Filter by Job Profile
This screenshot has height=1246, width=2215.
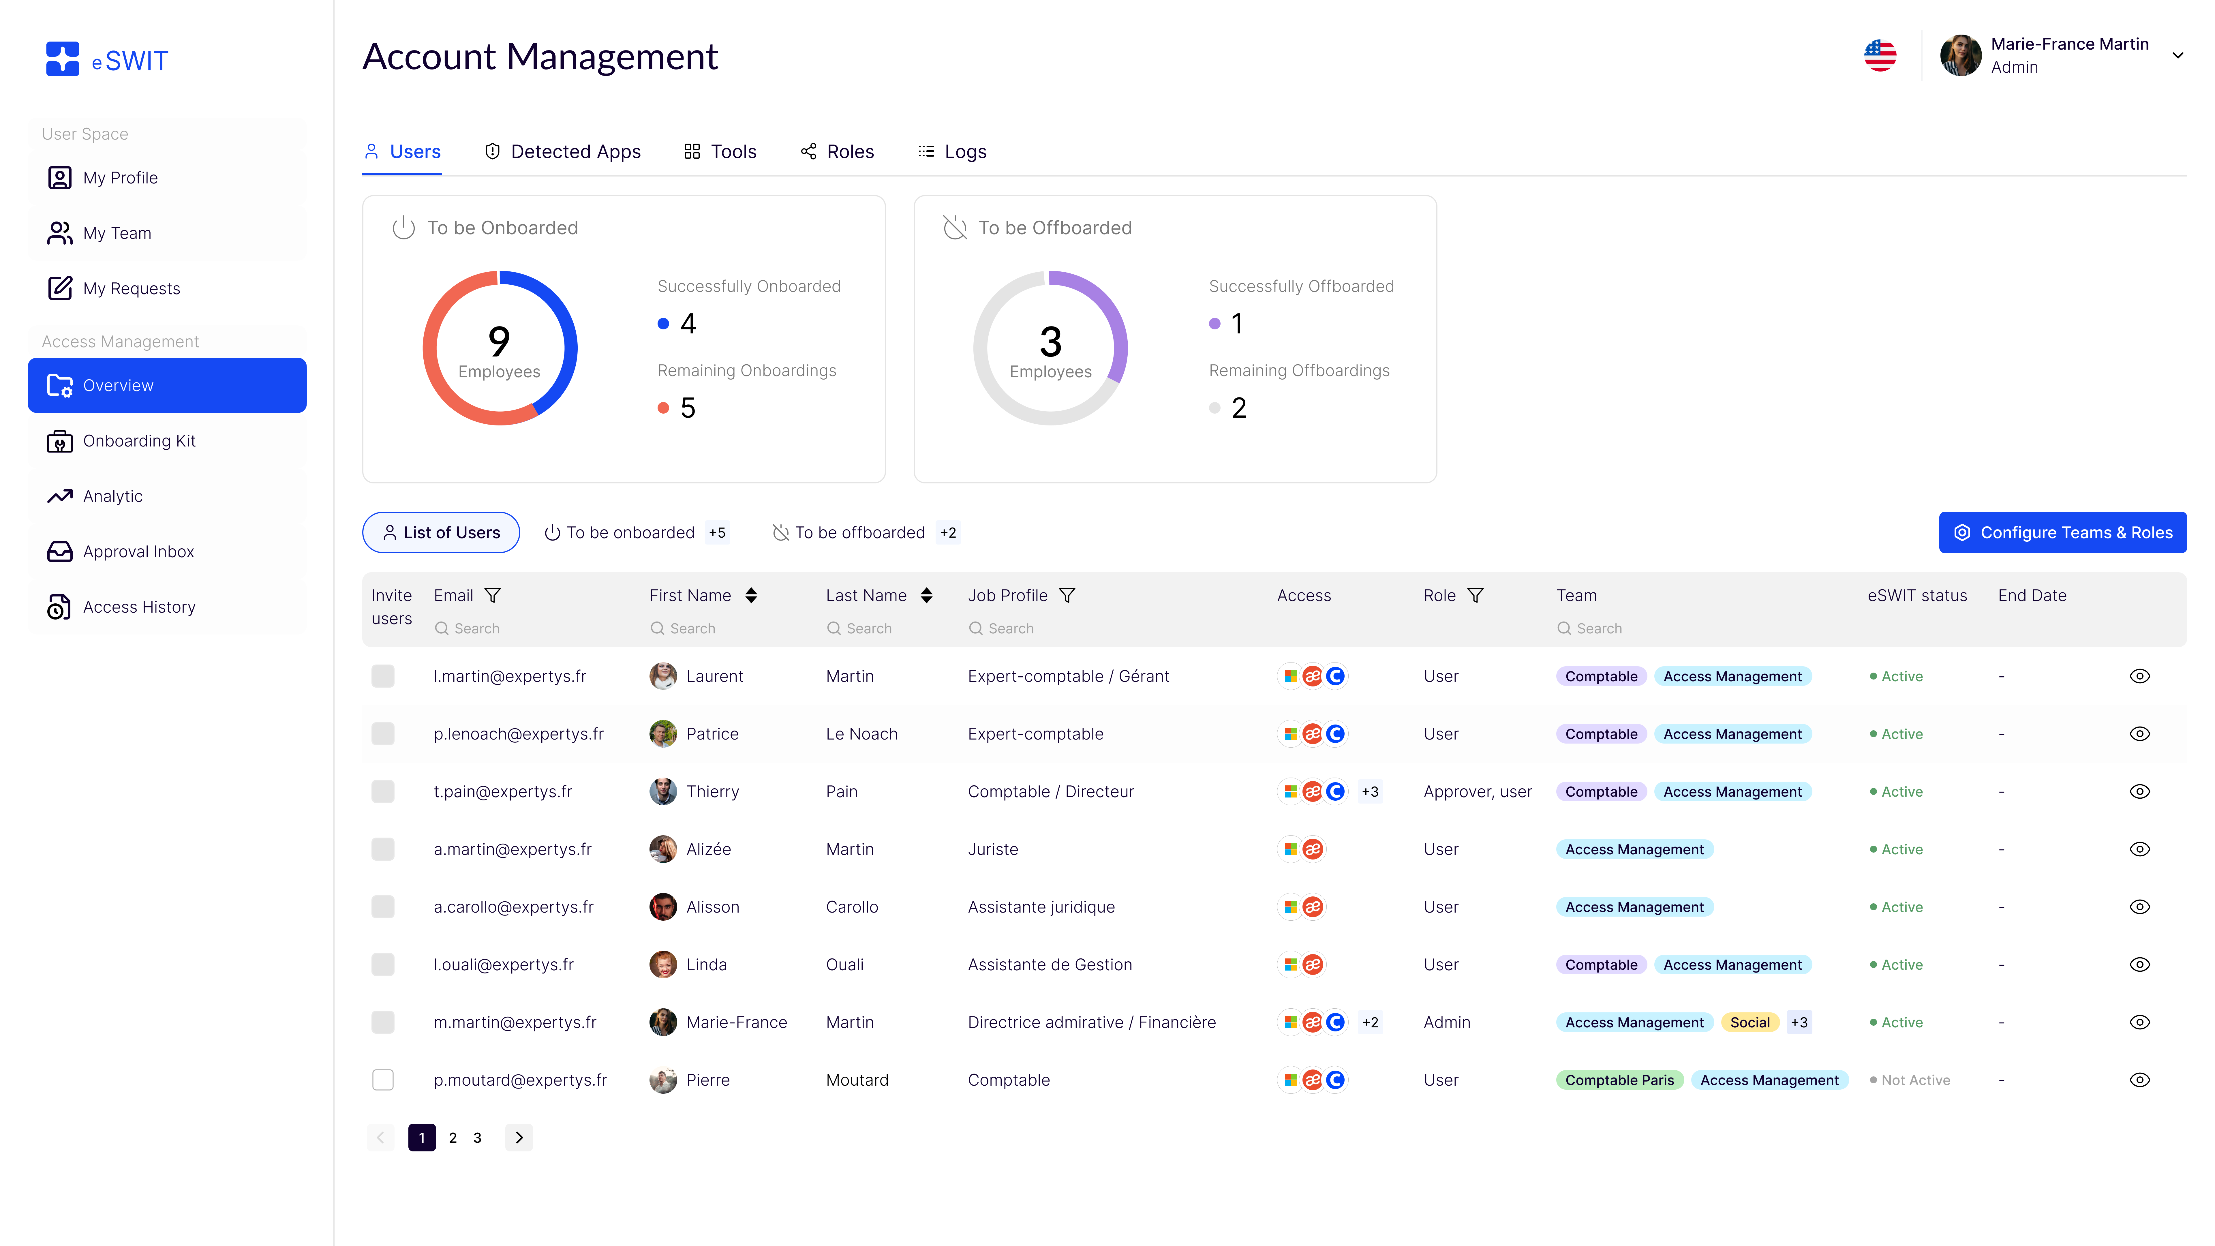point(1067,595)
